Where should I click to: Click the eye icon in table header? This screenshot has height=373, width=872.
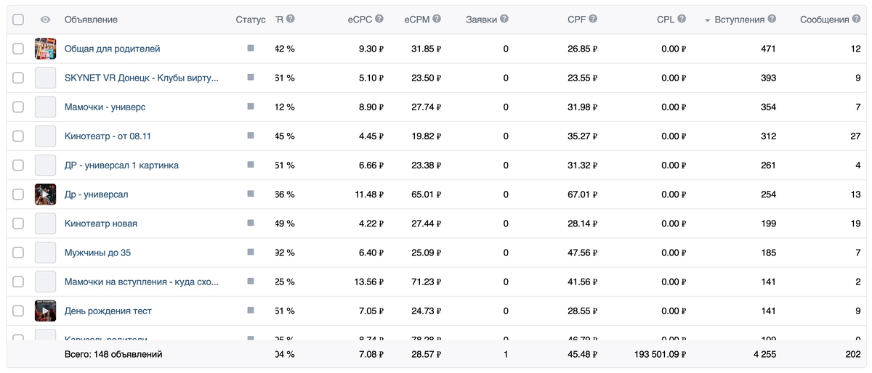click(45, 20)
